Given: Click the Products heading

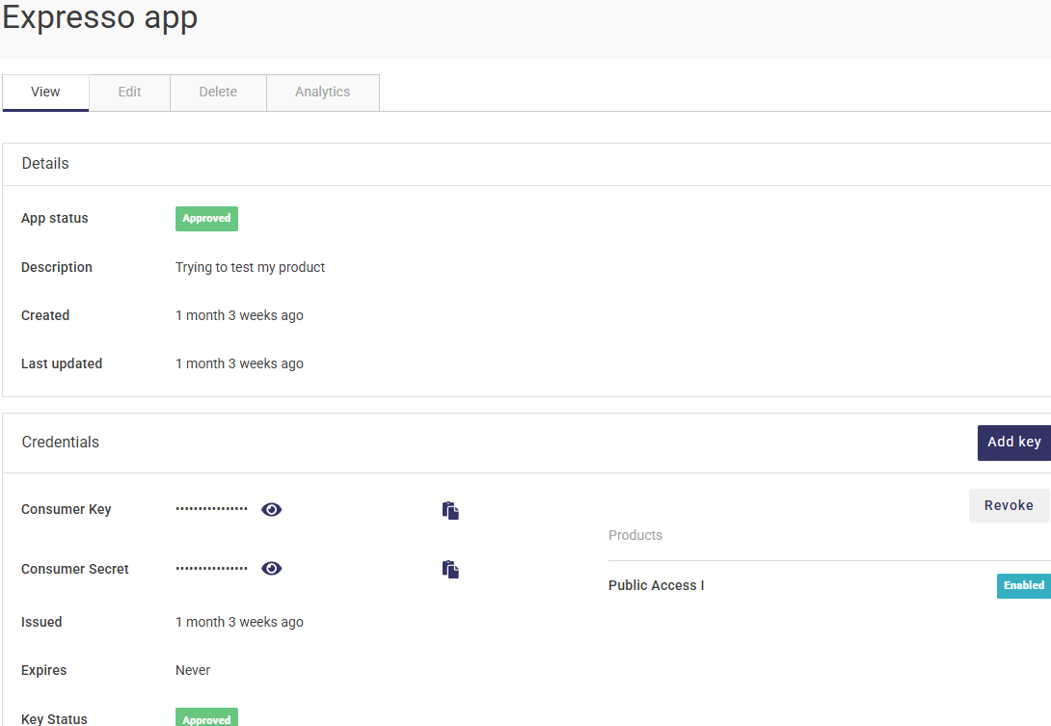Looking at the screenshot, I should coord(635,536).
